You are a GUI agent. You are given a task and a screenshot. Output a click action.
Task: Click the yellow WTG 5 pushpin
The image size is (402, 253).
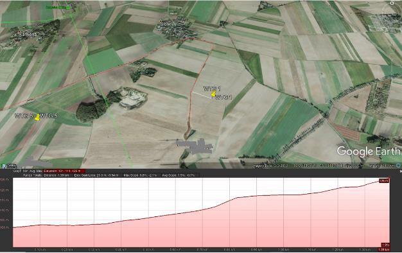pyautogui.click(x=37, y=118)
